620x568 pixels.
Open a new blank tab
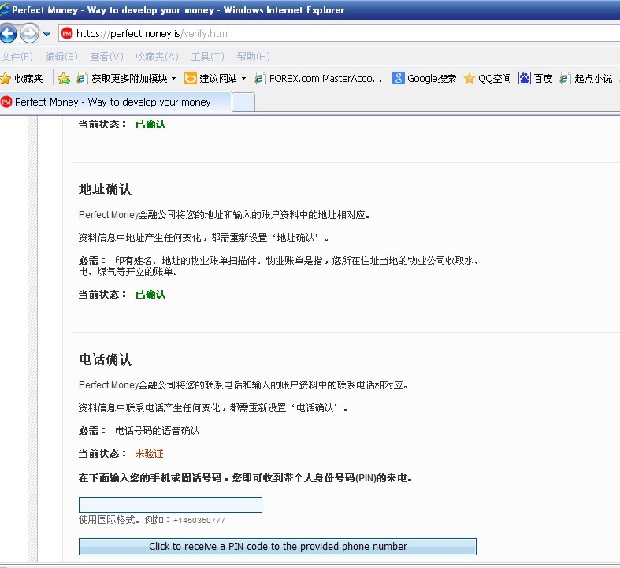244,102
